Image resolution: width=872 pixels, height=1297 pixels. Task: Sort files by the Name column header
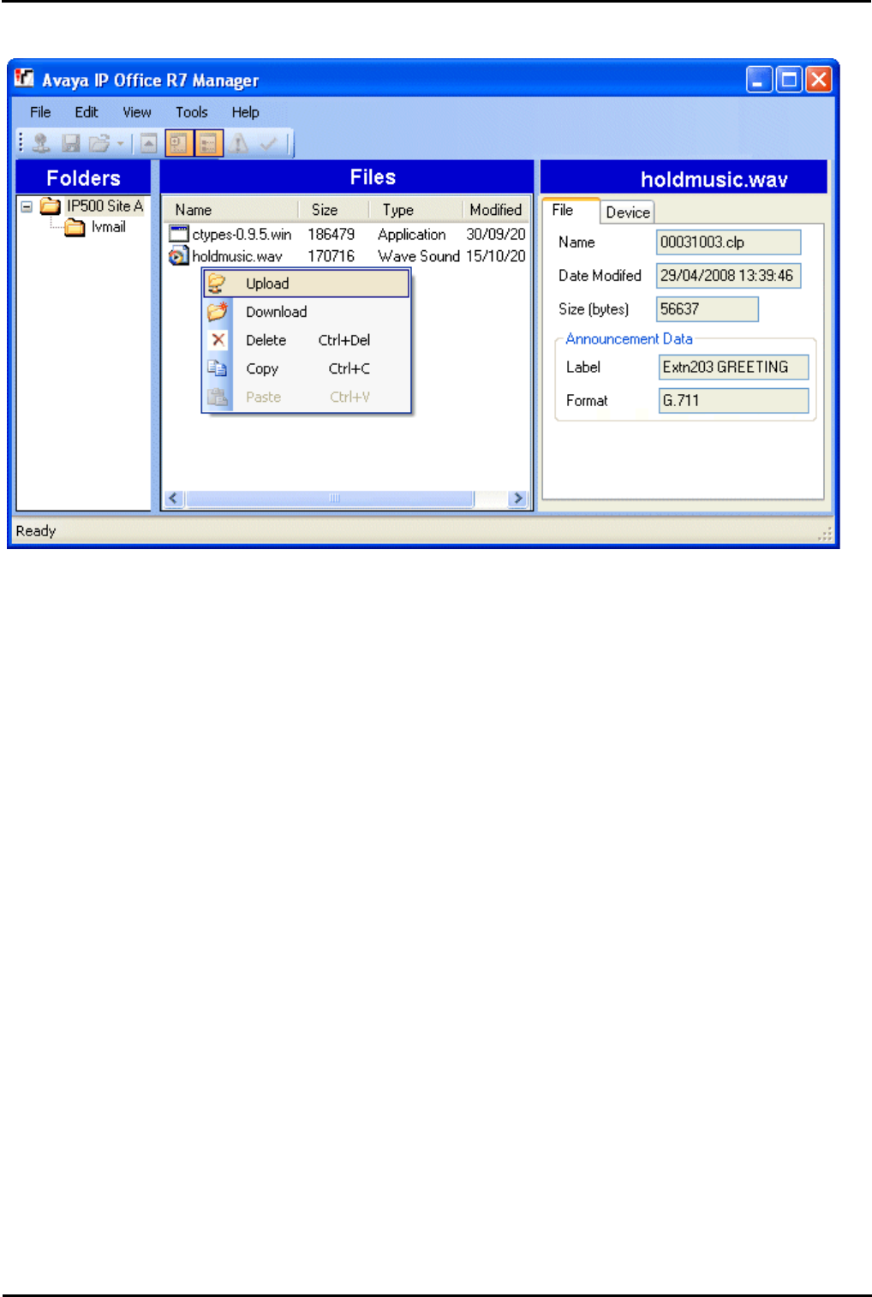pos(230,210)
